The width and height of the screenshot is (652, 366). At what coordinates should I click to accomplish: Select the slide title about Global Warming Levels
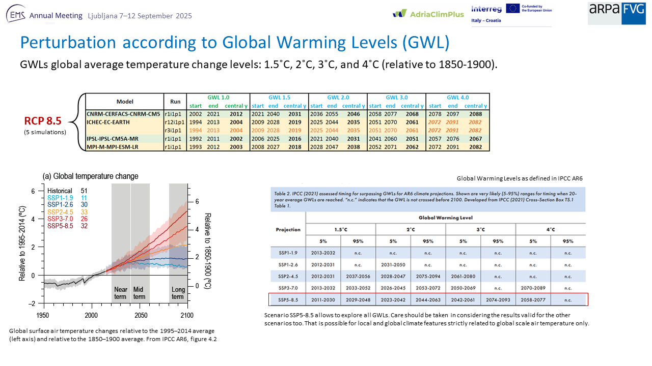[234, 43]
